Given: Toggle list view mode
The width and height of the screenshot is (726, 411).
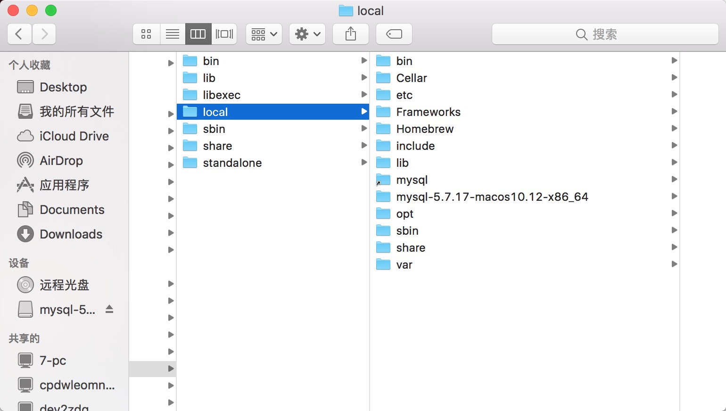Looking at the screenshot, I should (x=172, y=33).
